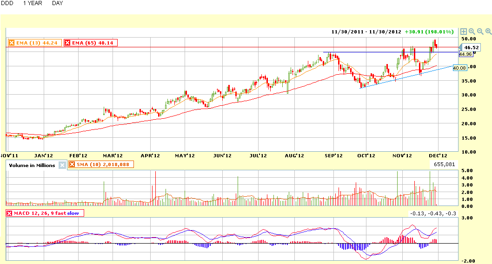Click the 11/30/2011 - 11/30/2012 date range

[x=366, y=32]
